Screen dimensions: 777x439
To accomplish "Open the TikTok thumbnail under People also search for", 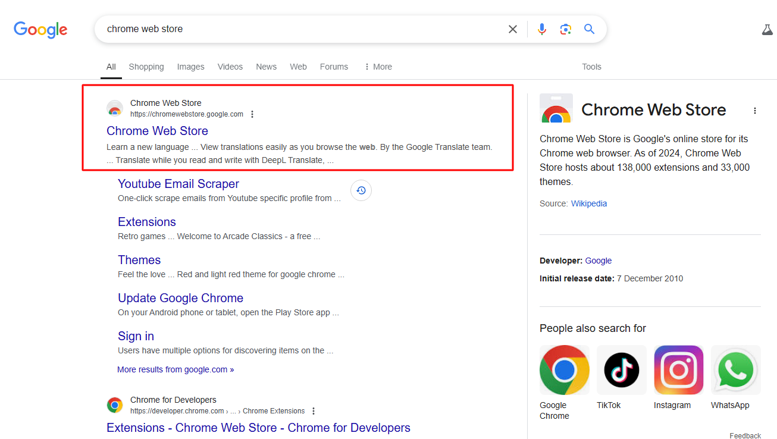I will coord(621,369).
